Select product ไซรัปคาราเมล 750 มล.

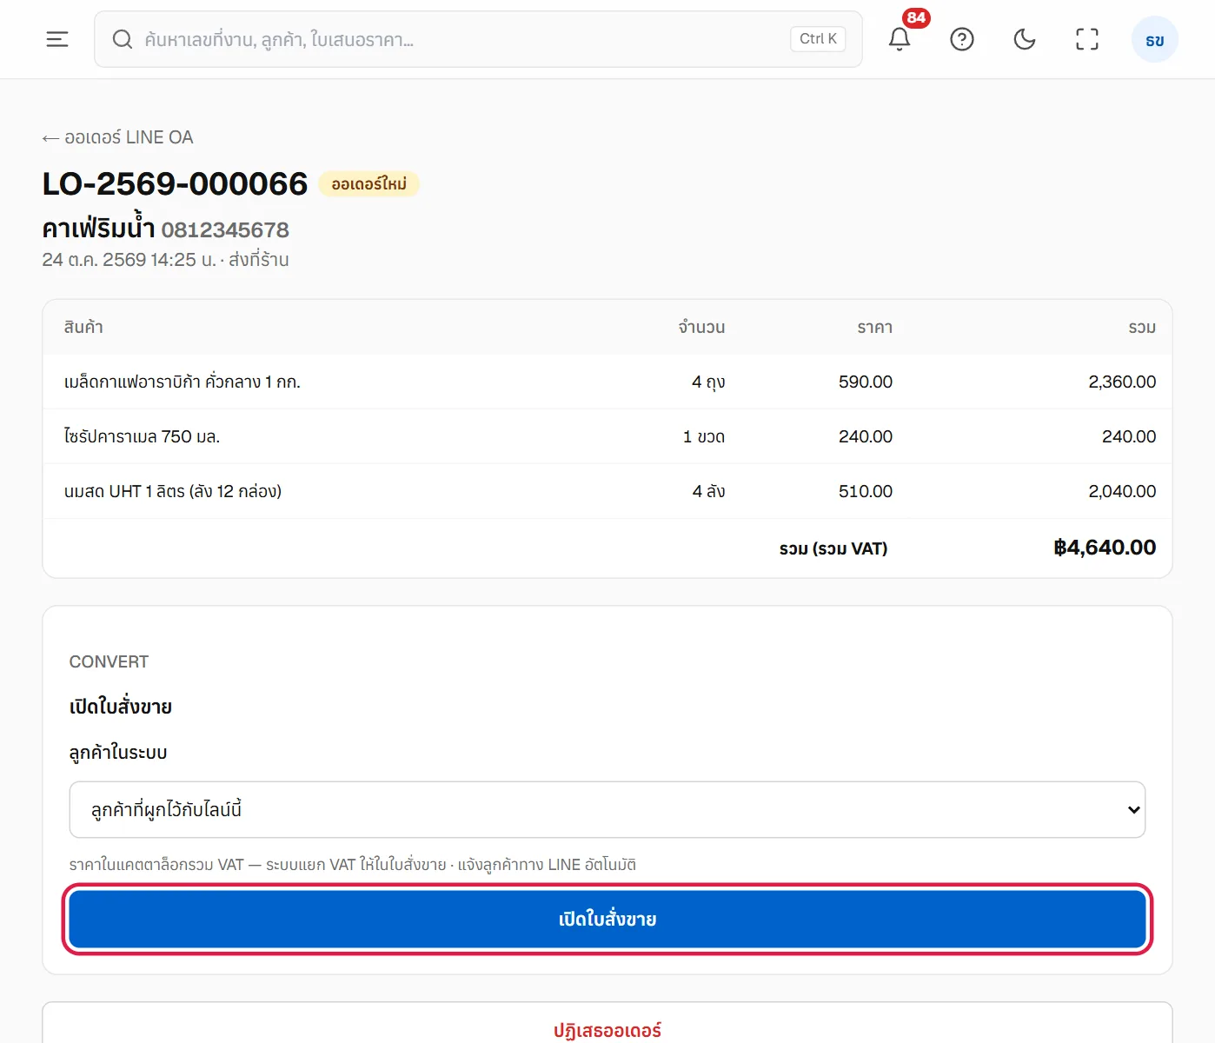[x=142, y=436]
